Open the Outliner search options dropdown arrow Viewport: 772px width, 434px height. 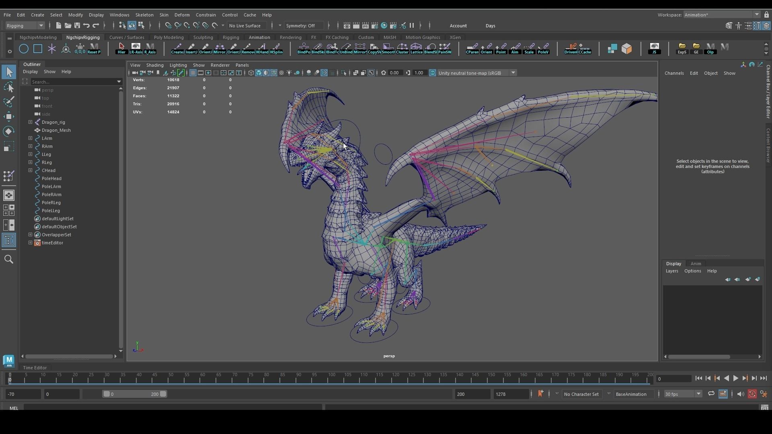coord(119,82)
